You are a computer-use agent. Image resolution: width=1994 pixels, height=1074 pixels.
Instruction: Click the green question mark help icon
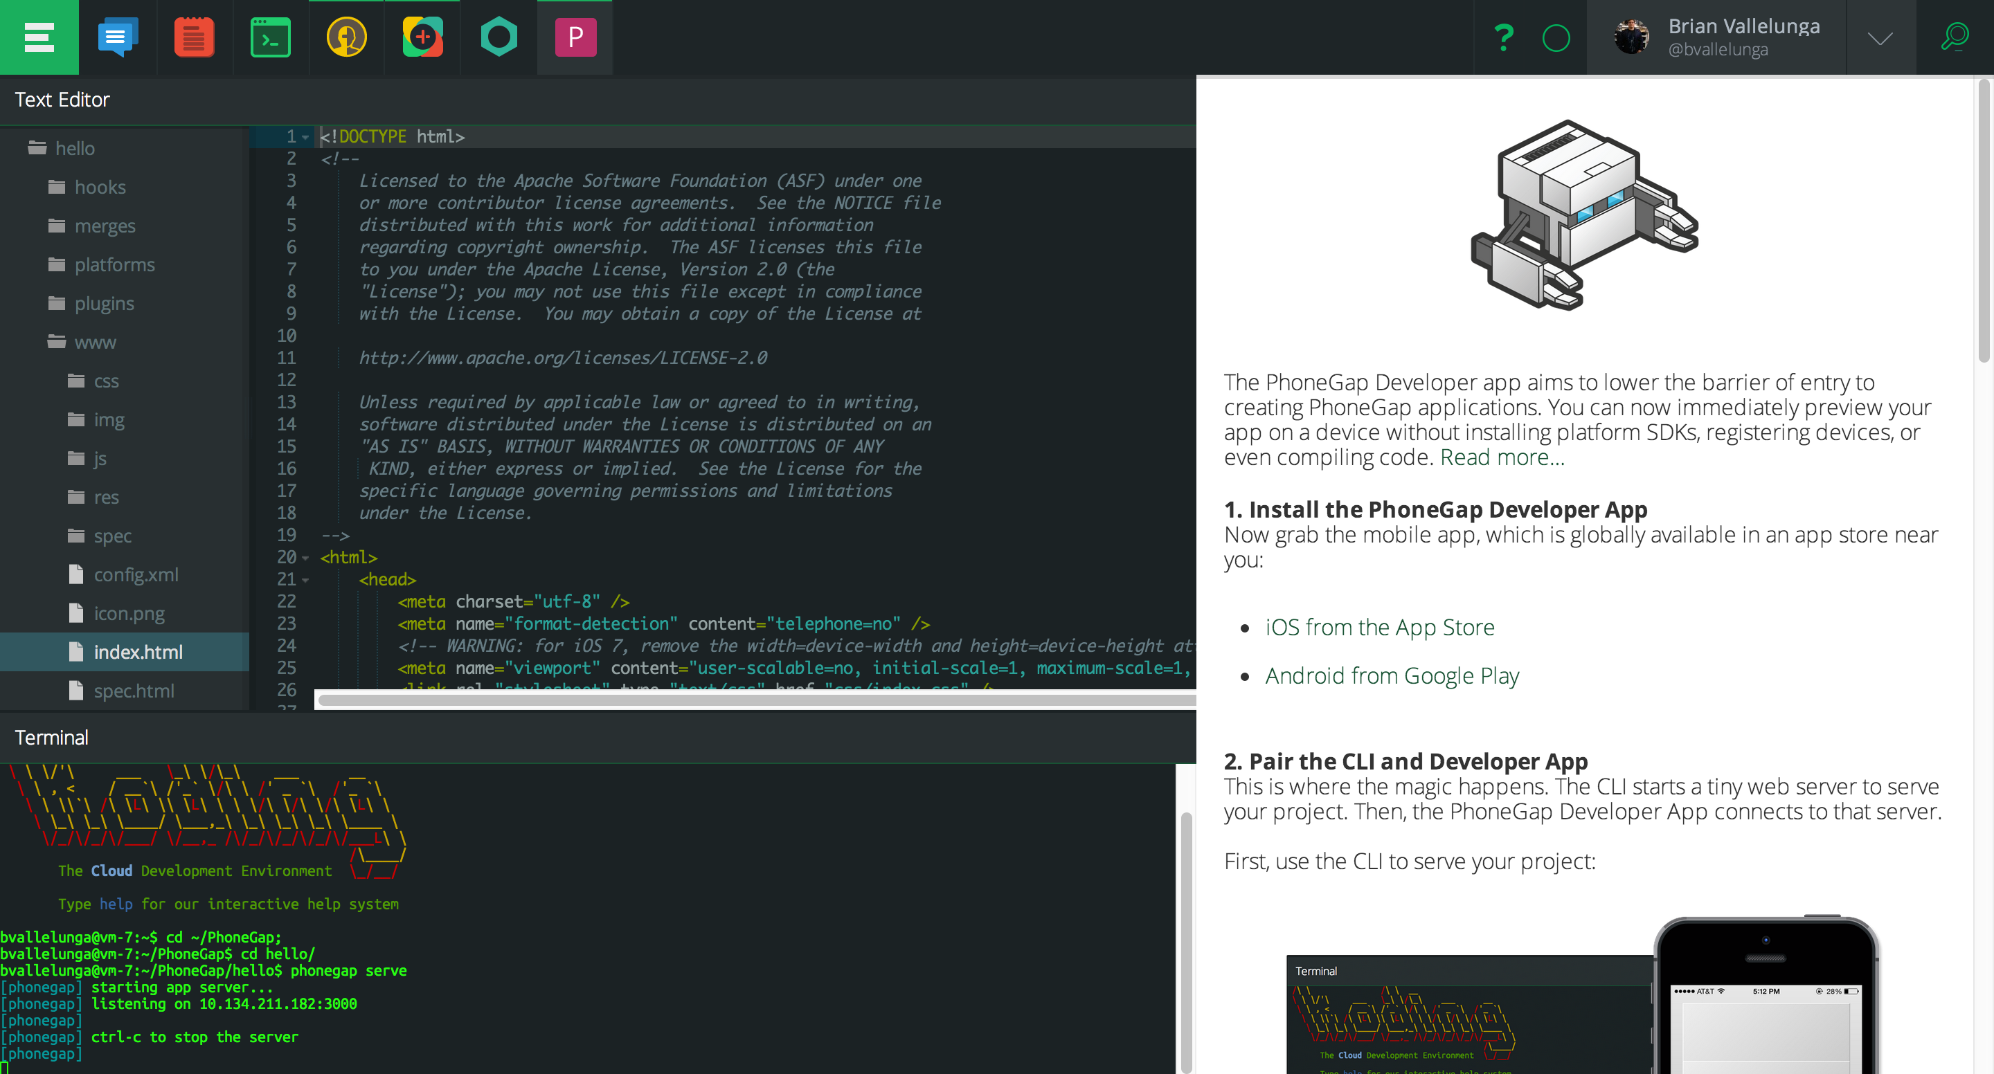(1503, 37)
